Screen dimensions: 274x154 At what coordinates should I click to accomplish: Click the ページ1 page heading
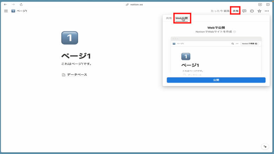[76, 56]
